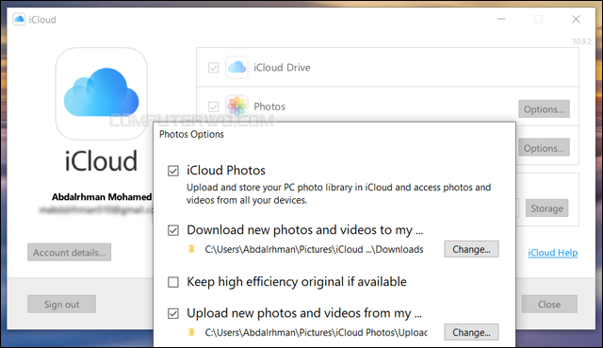The height and width of the screenshot is (348, 603).
Task: Uncheck the iCloud Photos option
Action: click(173, 171)
